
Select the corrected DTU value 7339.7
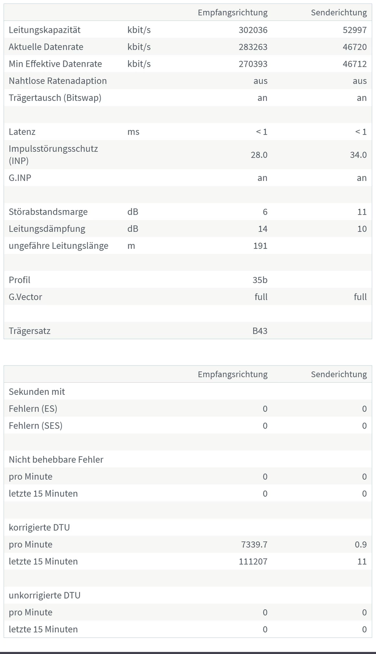[x=254, y=545]
